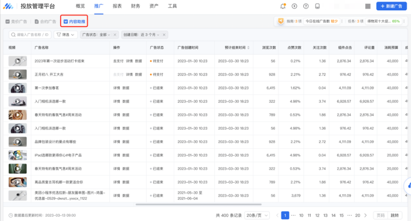Switch to the 竞价广告 tab

17,21
